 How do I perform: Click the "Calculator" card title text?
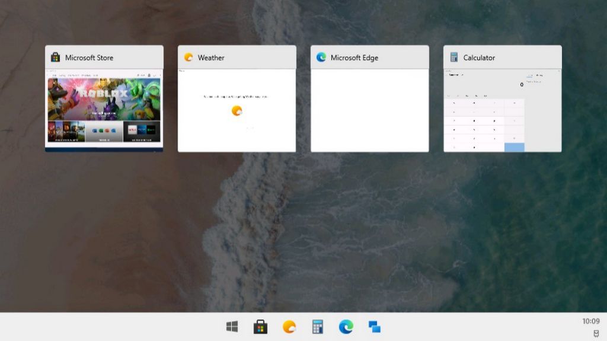pyautogui.click(x=479, y=58)
